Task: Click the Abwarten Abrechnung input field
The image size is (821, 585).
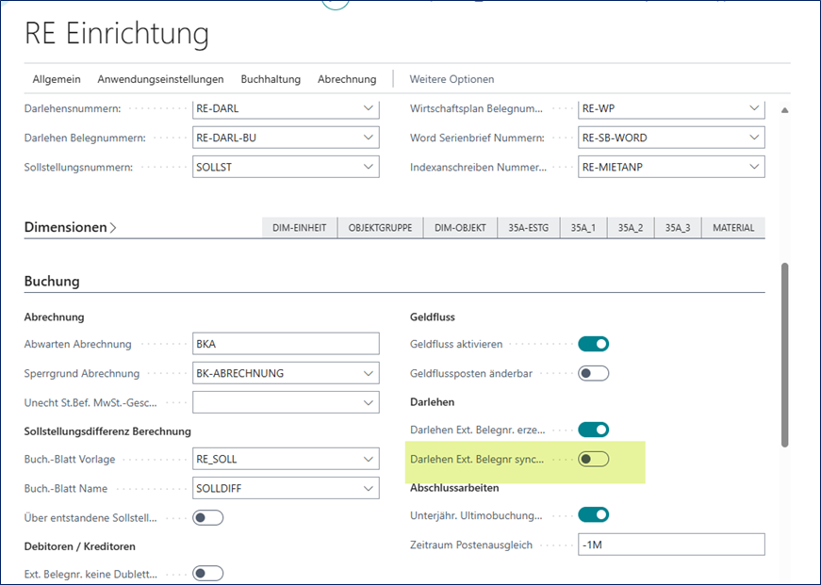Action: [286, 344]
